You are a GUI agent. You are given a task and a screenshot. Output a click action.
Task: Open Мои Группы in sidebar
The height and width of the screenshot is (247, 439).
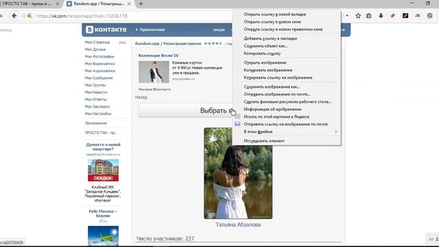point(95,85)
